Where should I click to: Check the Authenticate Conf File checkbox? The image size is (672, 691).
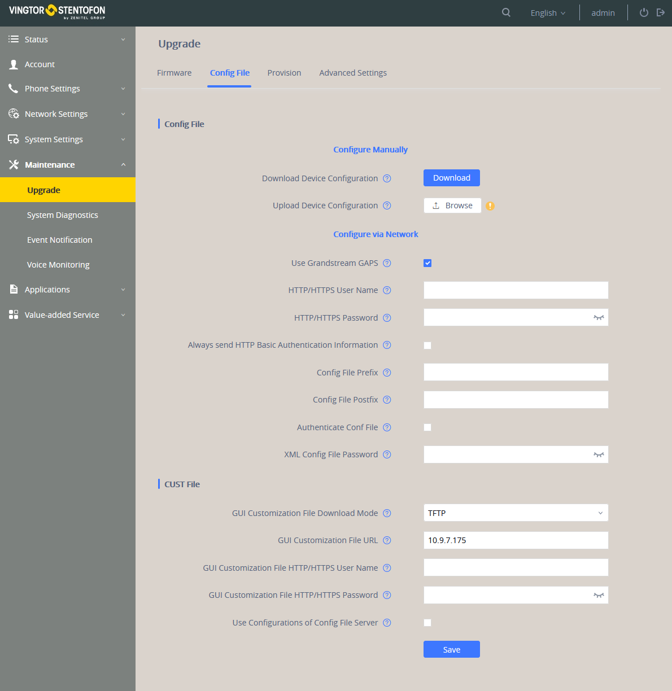[427, 427]
